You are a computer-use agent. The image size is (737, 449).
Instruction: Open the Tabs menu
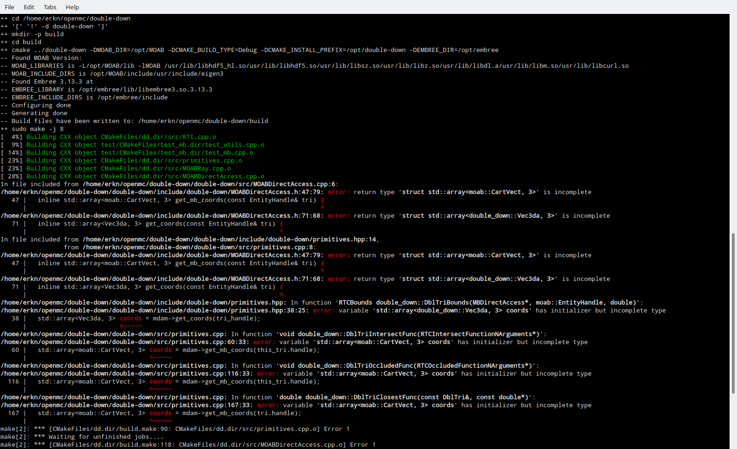pyautogui.click(x=50, y=7)
